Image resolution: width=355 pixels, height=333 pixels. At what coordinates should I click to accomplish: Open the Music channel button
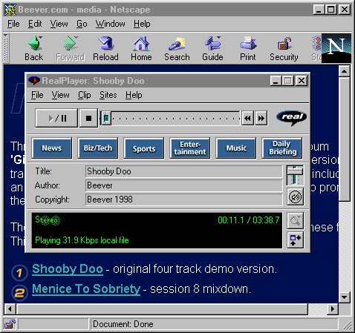pos(236,148)
